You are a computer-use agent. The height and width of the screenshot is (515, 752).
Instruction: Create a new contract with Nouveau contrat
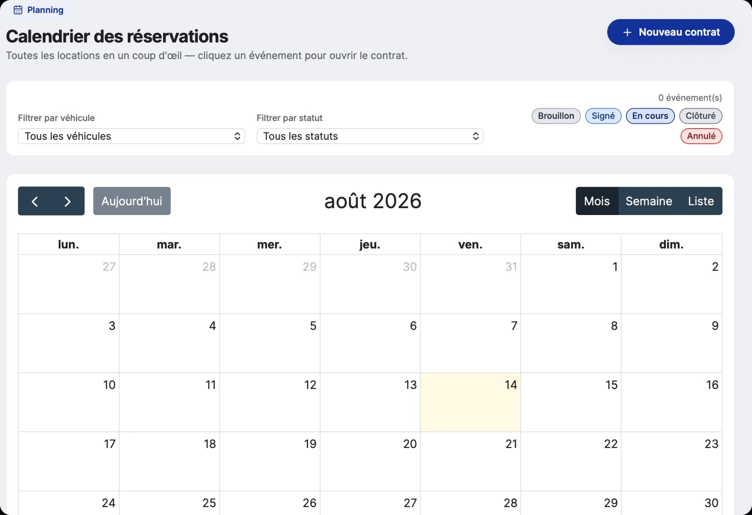click(x=670, y=32)
